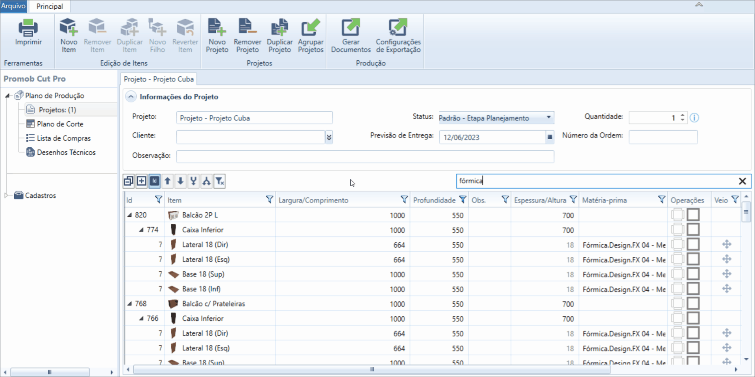Open Plano de Corte in the tree
This screenshot has height=377, width=755.
60,124
